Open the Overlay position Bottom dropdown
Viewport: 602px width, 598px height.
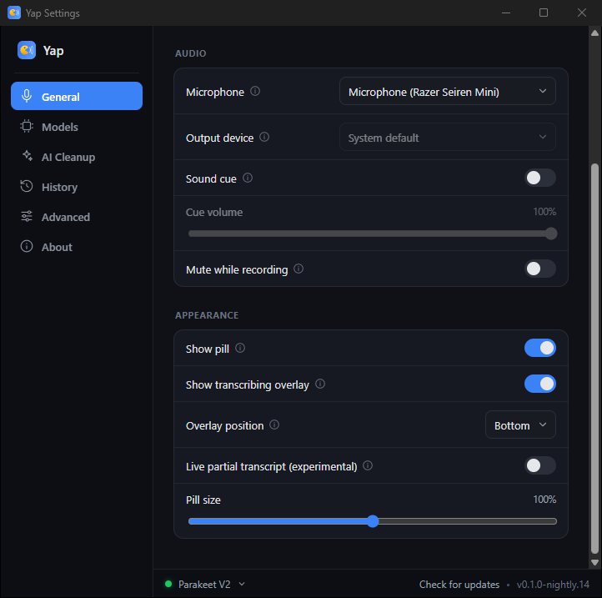click(x=520, y=425)
